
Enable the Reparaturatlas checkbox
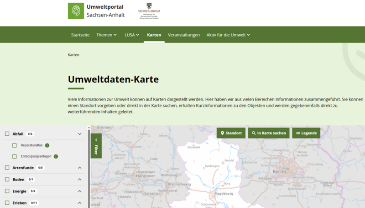click(15, 145)
